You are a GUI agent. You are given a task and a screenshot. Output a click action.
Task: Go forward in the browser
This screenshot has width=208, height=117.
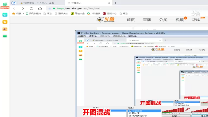23,9
